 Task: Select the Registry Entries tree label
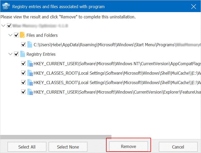(41, 54)
